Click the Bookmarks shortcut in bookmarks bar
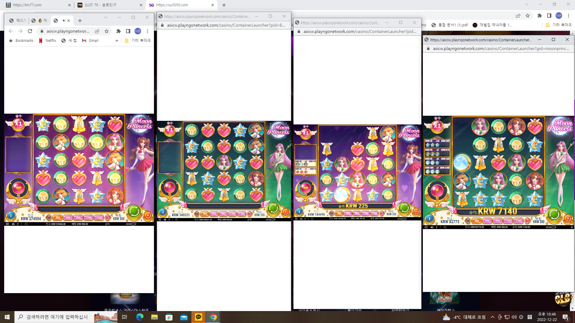This screenshot has height=323, width=575. coord(21,41)
